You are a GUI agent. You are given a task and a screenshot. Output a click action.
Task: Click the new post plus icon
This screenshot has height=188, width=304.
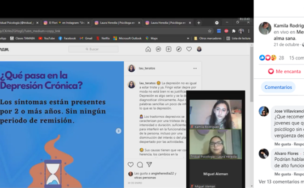point(169,49)
